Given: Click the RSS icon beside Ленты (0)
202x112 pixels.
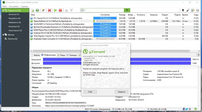Looking at the screenshot, I should pyautogui.click(x=6, y=39).
